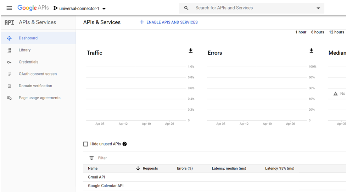
Task: Click the APIs & Services page heading
Action: tap(102, 22)
